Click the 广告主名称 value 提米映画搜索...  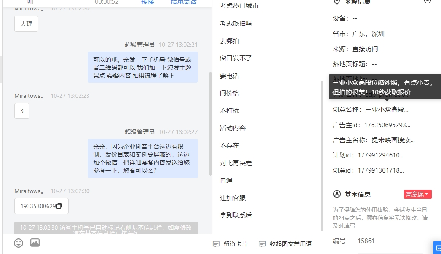[393, 140]
